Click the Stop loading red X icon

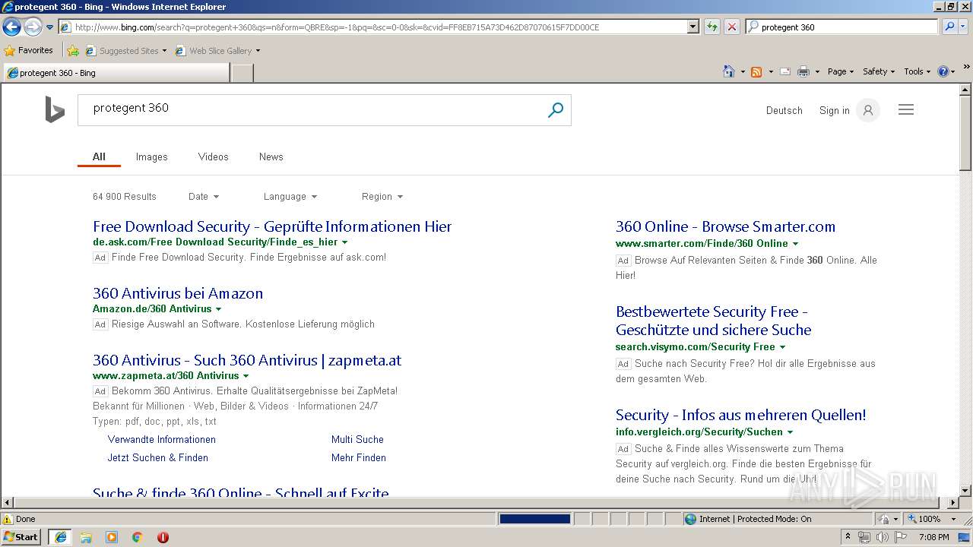(x=731, y=27)
